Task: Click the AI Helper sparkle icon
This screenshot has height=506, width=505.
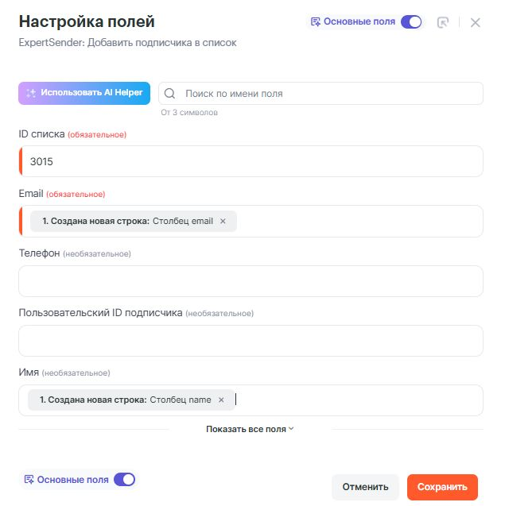Action: click(31, 93)
